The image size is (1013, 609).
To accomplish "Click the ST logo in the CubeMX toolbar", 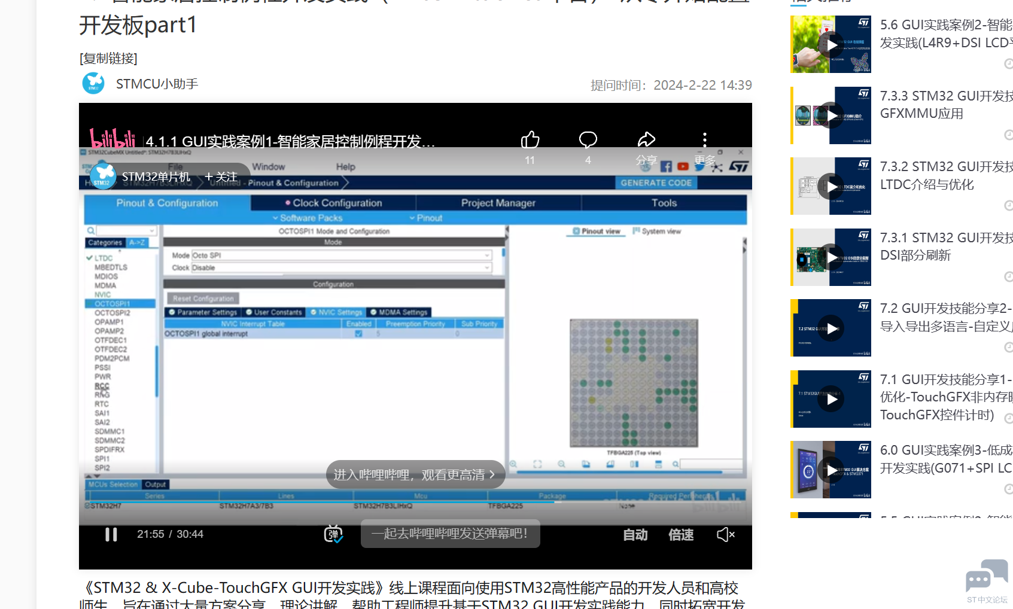I will [739, 167].
